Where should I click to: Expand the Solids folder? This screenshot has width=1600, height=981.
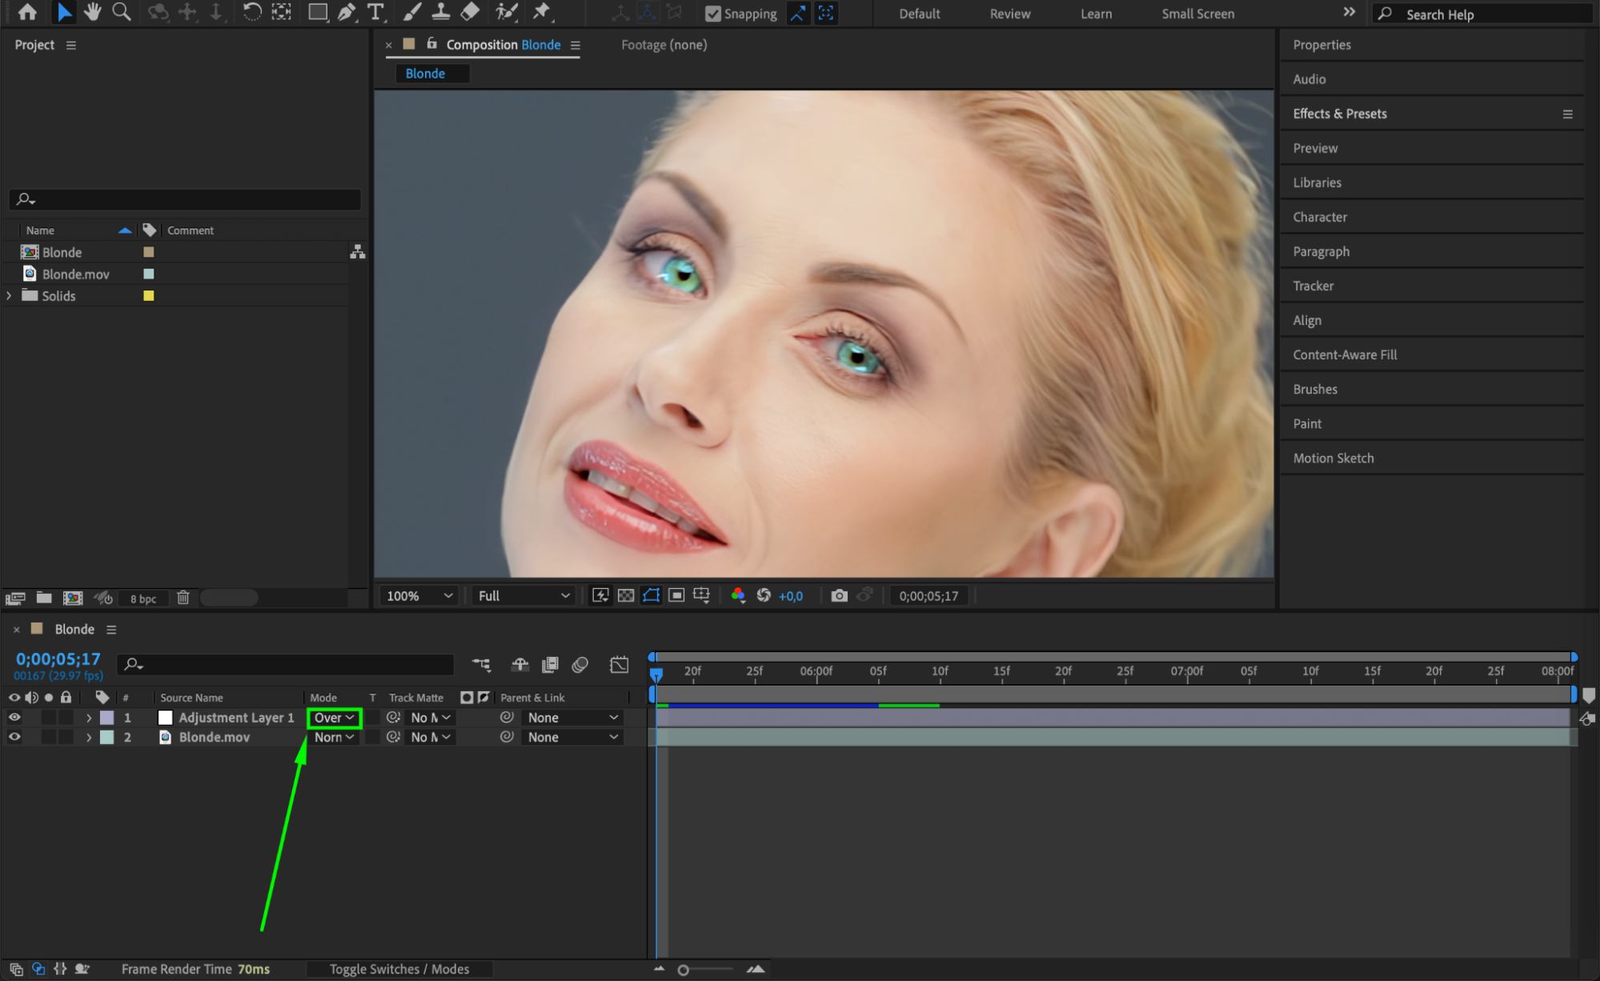[x=10, y=296]
